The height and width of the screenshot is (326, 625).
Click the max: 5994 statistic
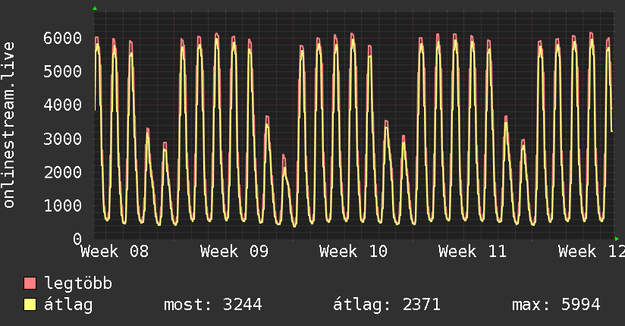point(556,306)
